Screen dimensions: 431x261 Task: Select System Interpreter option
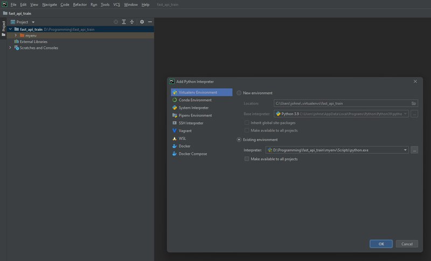[x=201, y=108]
